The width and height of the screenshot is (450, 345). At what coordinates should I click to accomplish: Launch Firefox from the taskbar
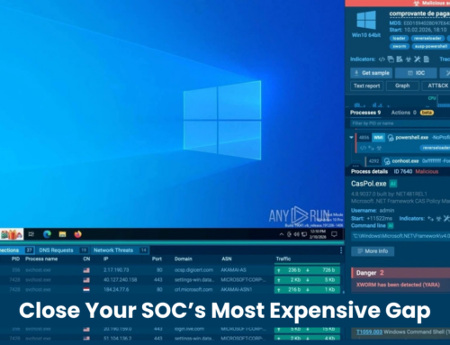point(77,234)
